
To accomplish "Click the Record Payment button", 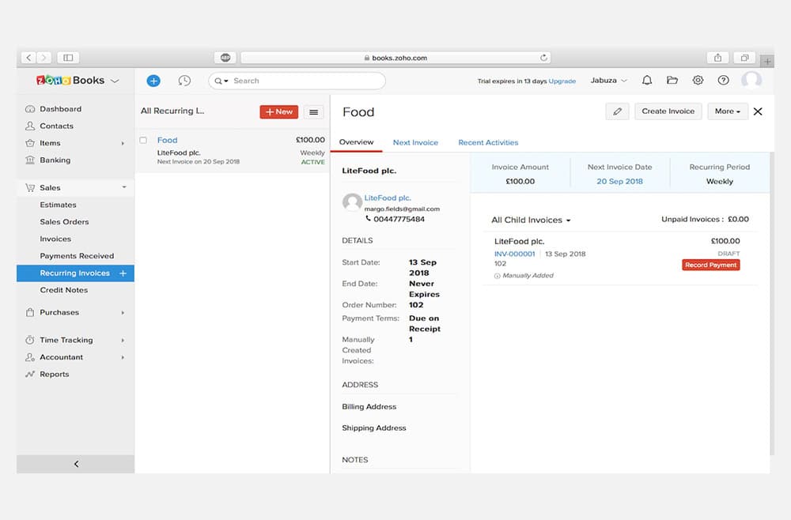I will (711, 265).
